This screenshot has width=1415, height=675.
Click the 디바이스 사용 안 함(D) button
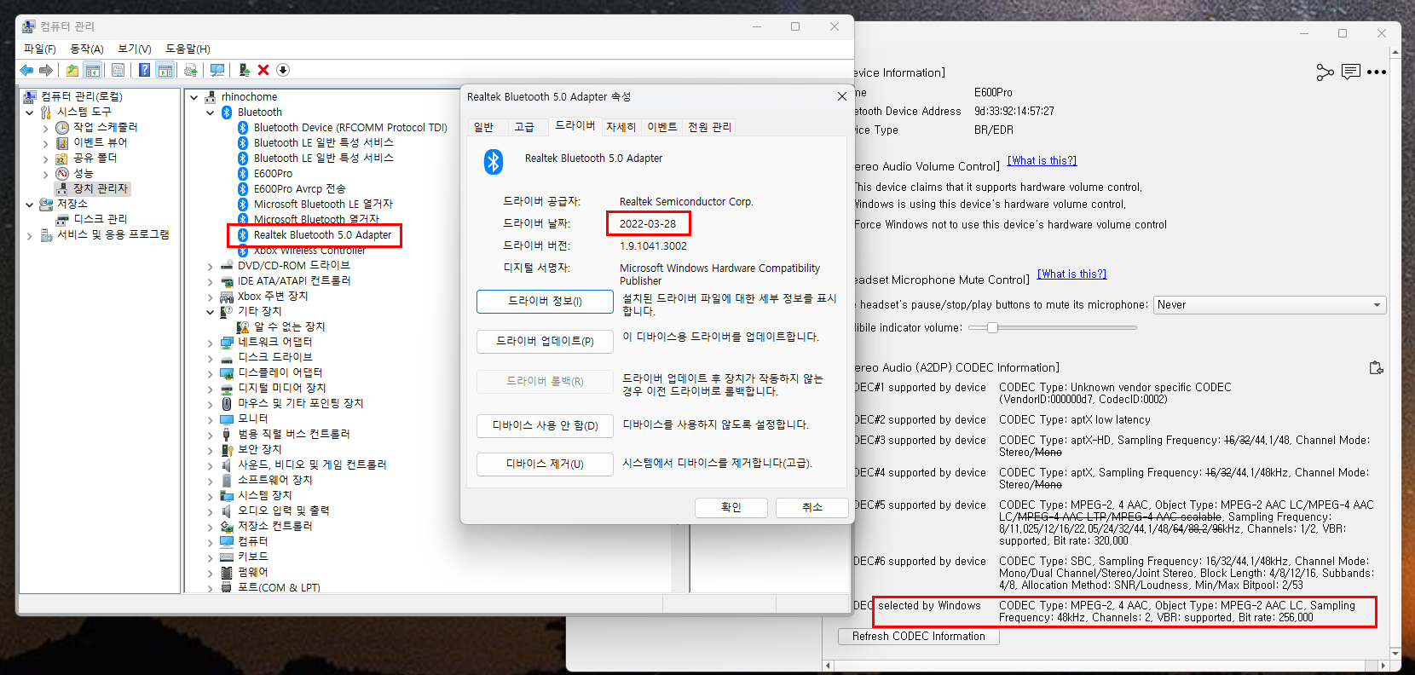pos(545,425)
